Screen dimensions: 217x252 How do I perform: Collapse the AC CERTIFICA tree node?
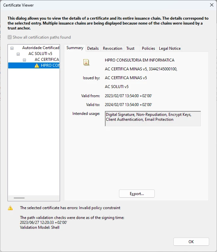pyautogui.click(x=25, y=60)
